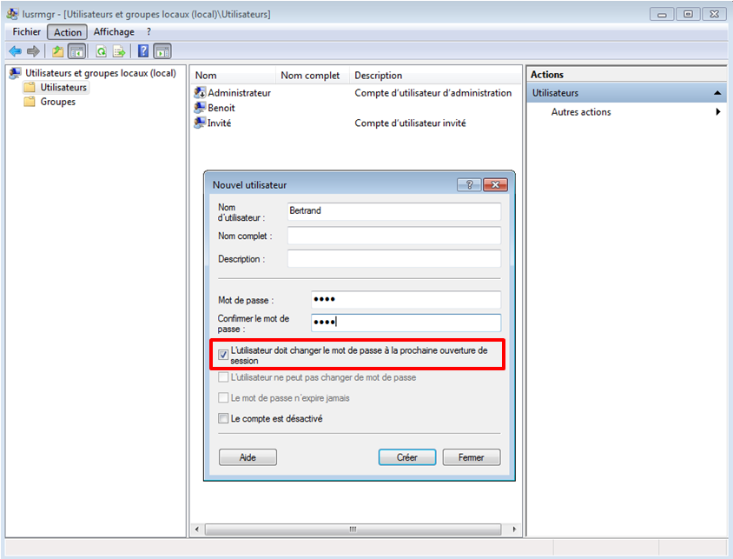Sort by the Description column header

(436, 76)
